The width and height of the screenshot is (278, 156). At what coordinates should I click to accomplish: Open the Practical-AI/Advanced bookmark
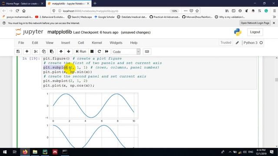[x=165, y=17]
